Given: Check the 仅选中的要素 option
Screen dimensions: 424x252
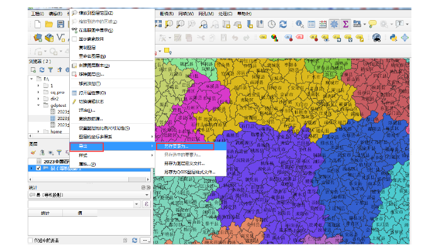Looking at the screenshot, I should click(x=31, y=240).
